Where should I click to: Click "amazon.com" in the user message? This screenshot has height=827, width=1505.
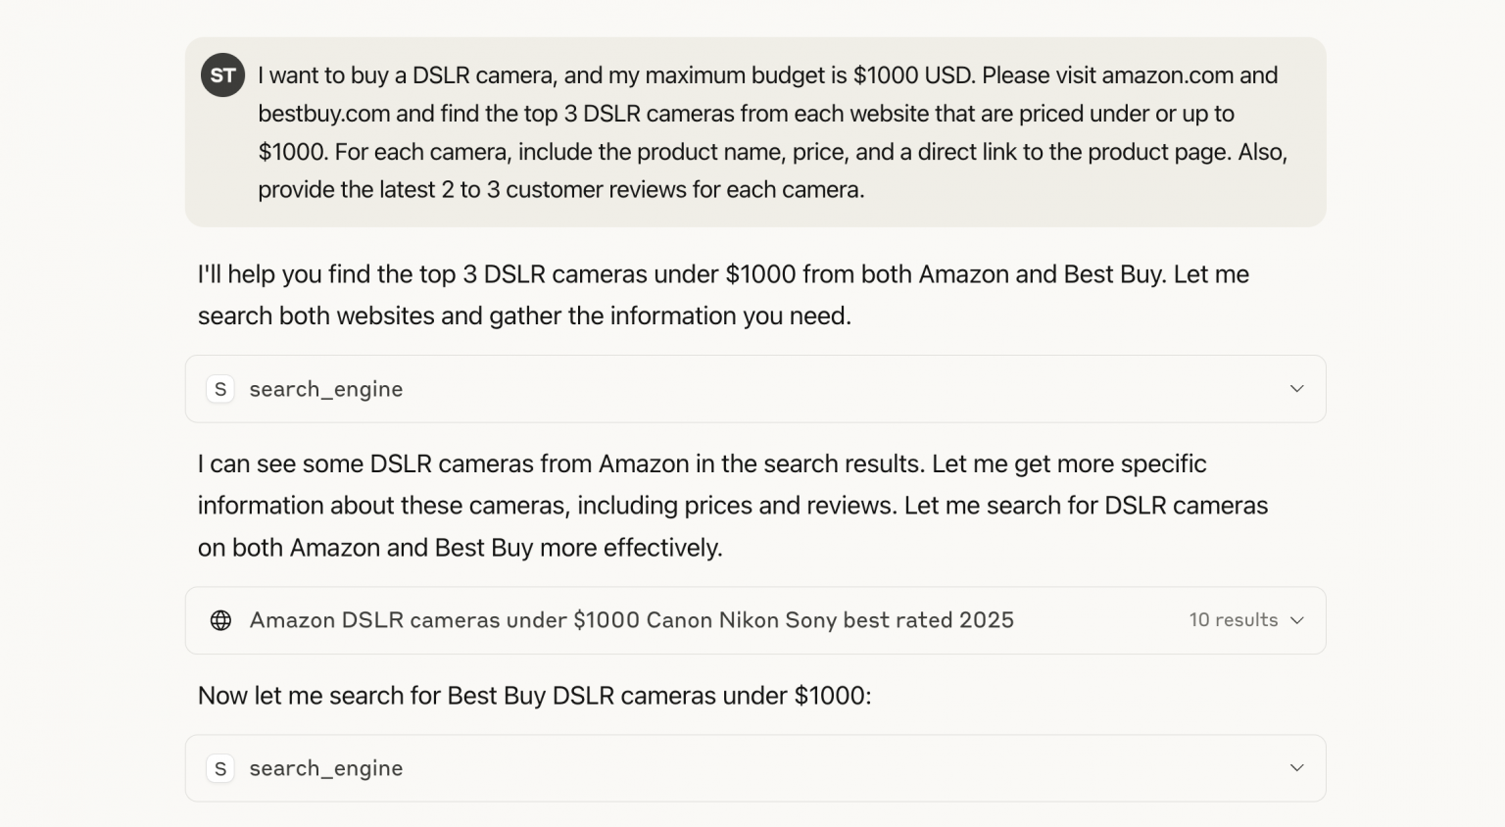(x=1167, y=75)
